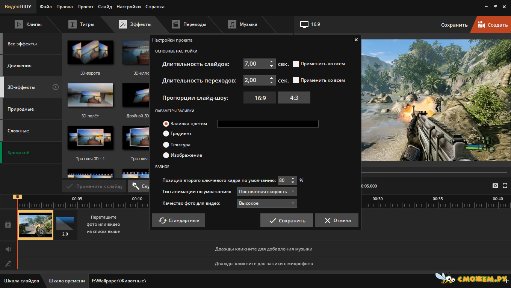The width and height of the screenshot is (511, 288).
Task: Open the Клипы tab
Action: 28,24
